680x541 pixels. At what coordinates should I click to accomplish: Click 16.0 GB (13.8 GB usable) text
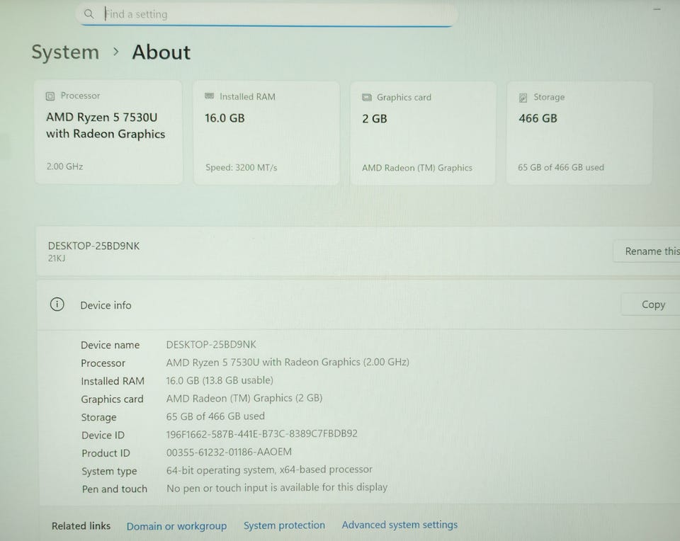pyautogui.click(x=220, y=380)
